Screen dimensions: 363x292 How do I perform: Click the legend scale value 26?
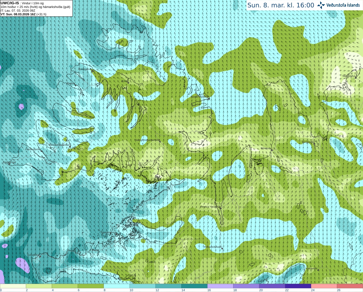click(x=339, y=290)
